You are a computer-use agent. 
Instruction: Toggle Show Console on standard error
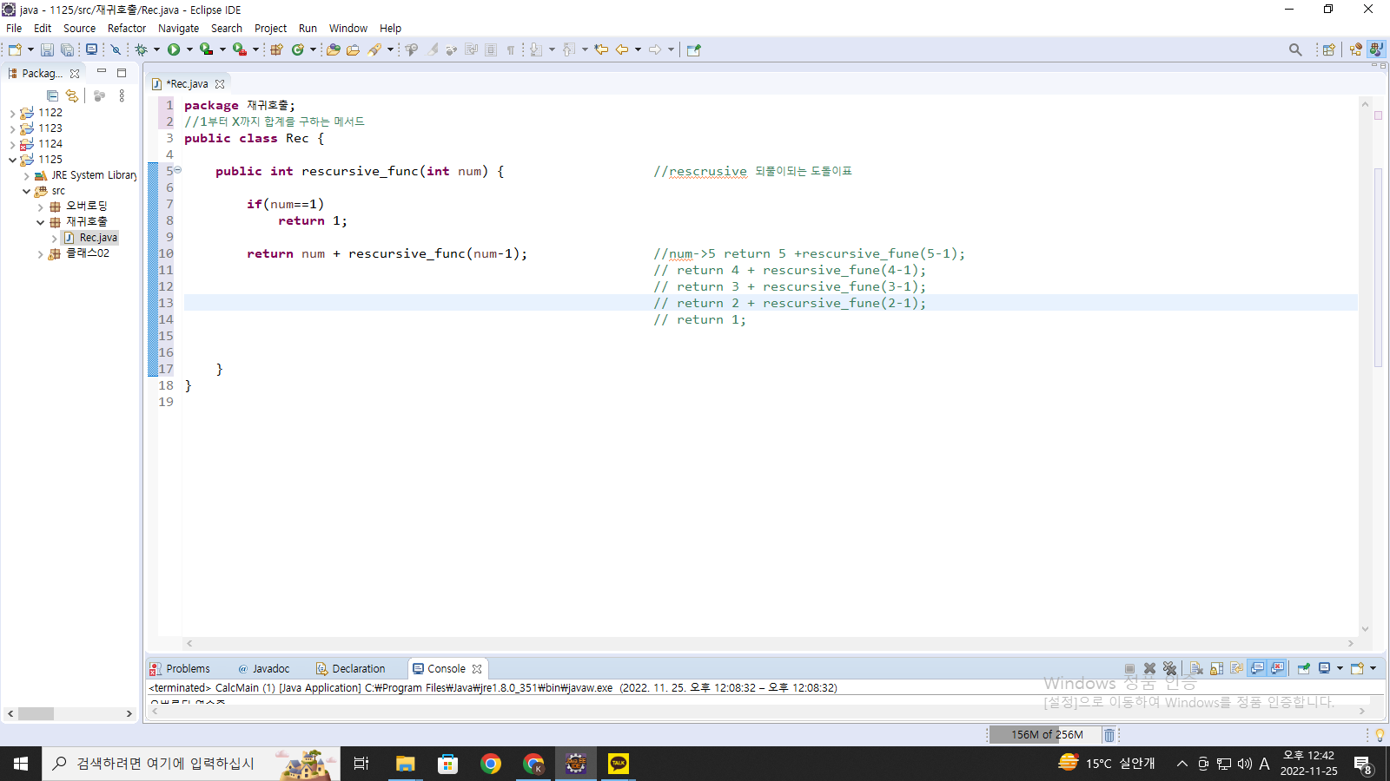pyautogui.click(x=1277, y=668)
